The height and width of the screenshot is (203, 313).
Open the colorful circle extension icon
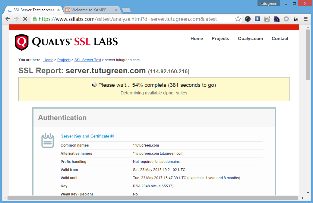[x=248, y=19]
